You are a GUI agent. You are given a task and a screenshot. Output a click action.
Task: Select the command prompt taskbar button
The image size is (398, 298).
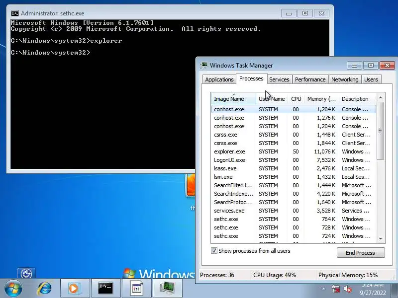point(105,289)
